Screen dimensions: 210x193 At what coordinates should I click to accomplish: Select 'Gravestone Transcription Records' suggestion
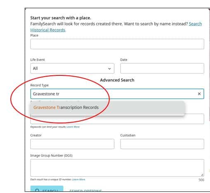(107, 107)
